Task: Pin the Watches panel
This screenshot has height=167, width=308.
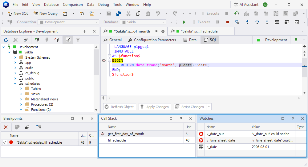Action: coord(293,118)
